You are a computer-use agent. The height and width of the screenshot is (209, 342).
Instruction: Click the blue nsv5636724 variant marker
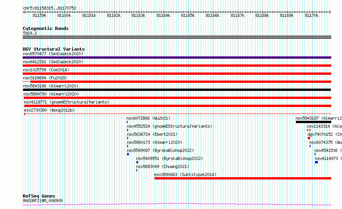(128, 138)
